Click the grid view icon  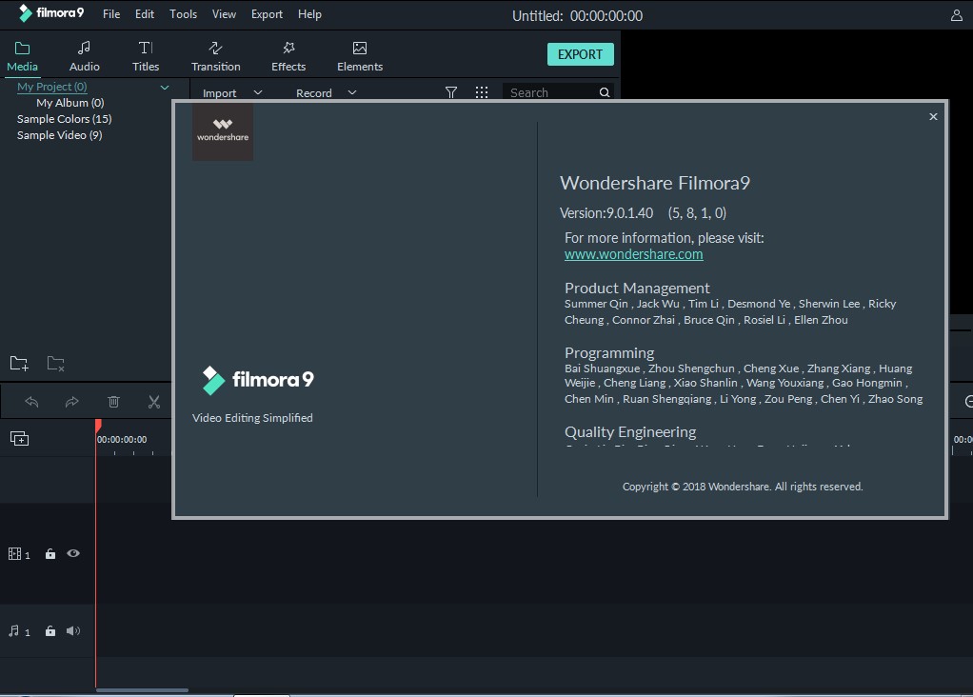[x=482, y=92]
